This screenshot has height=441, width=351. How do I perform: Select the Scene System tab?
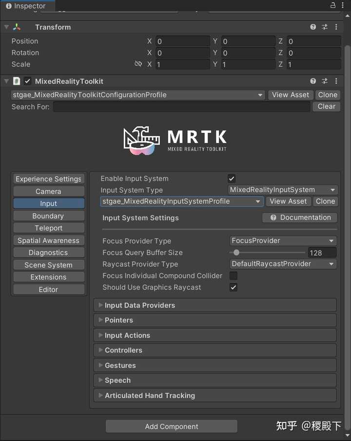(49, 265)
